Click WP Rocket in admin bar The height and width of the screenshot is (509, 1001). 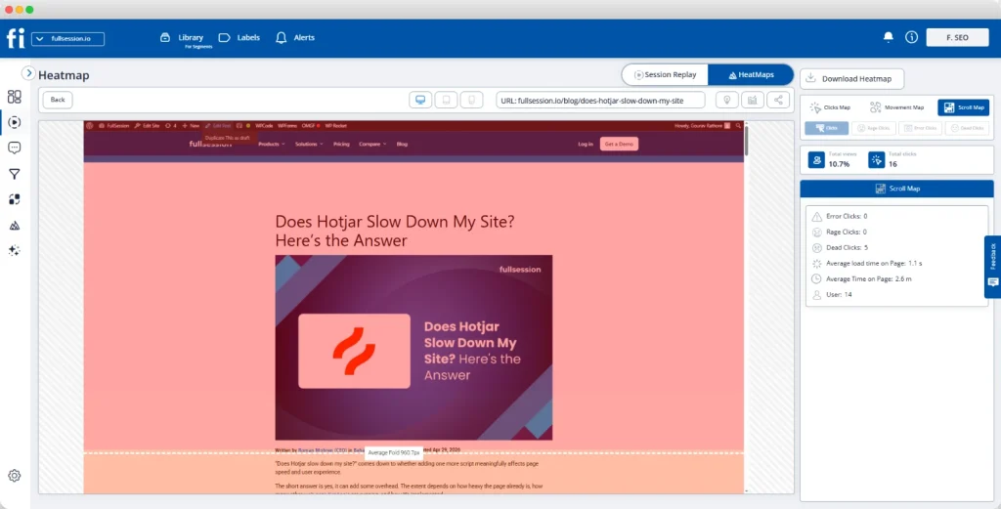coord(336,126)
